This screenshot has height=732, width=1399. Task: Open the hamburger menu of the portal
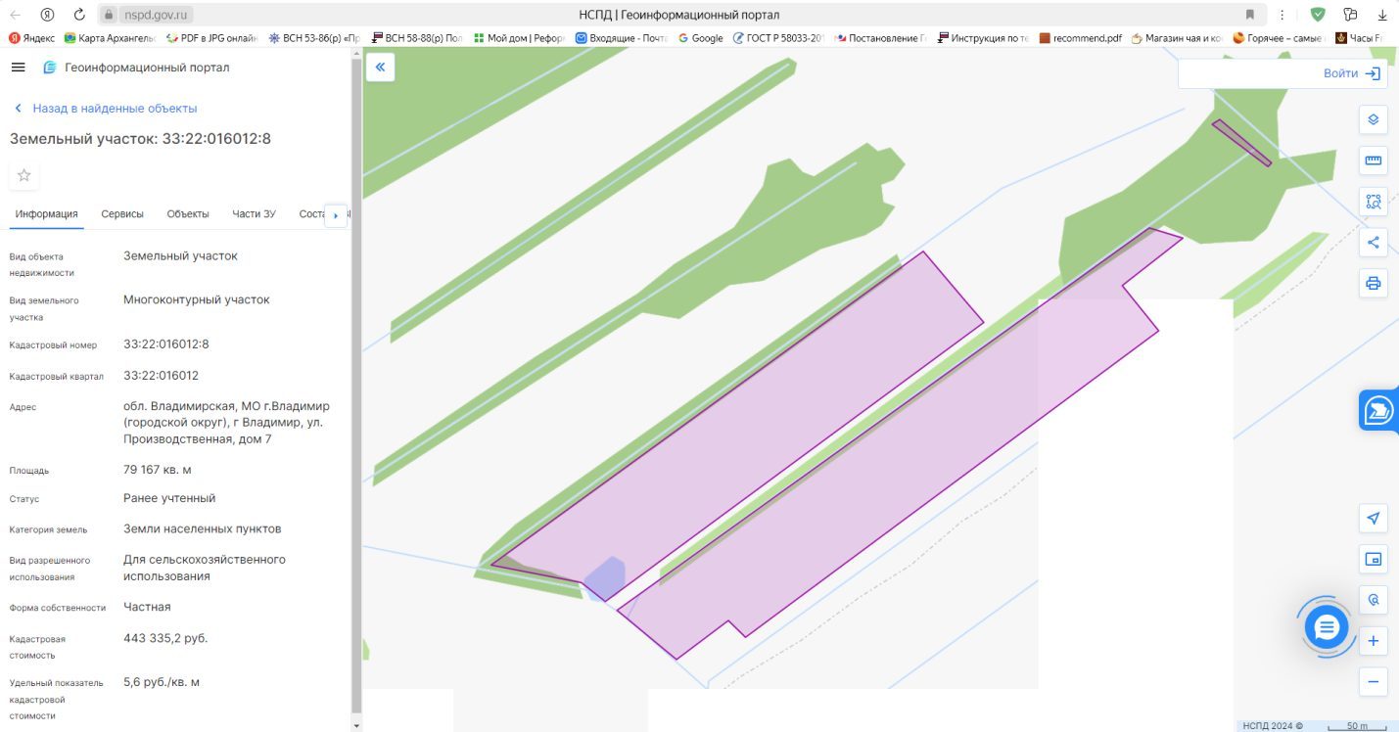click(x=18, y=68)
